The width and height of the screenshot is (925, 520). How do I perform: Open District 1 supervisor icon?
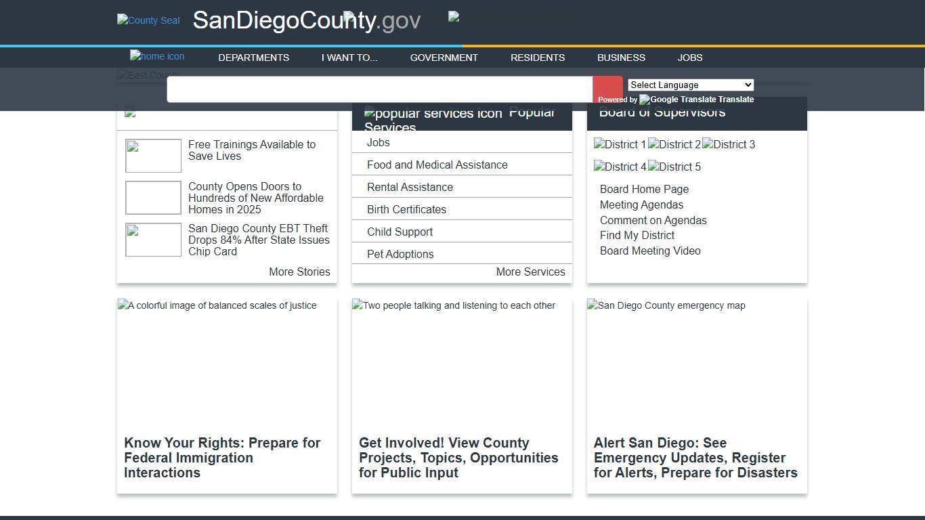point(620,144)
